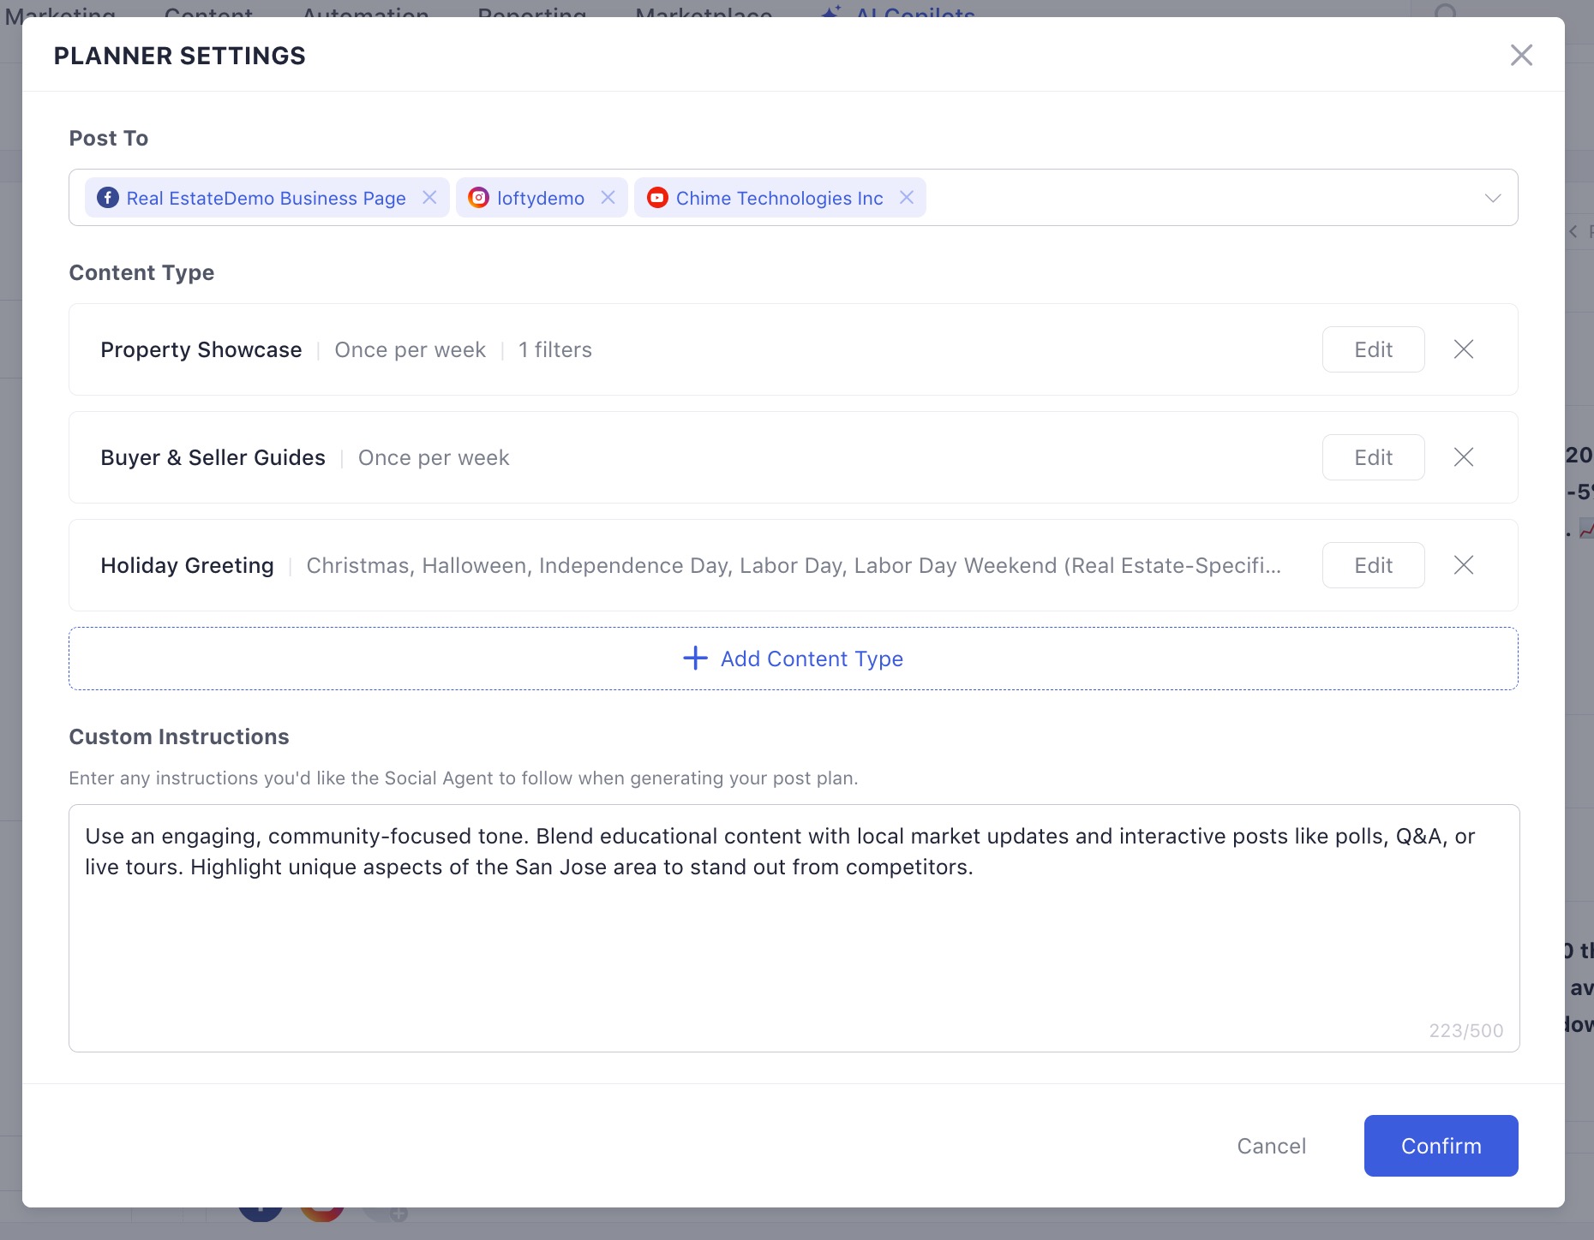The image size is (1594, 1240).
Task: Click Add Content Type
Action: coord(794,659)
